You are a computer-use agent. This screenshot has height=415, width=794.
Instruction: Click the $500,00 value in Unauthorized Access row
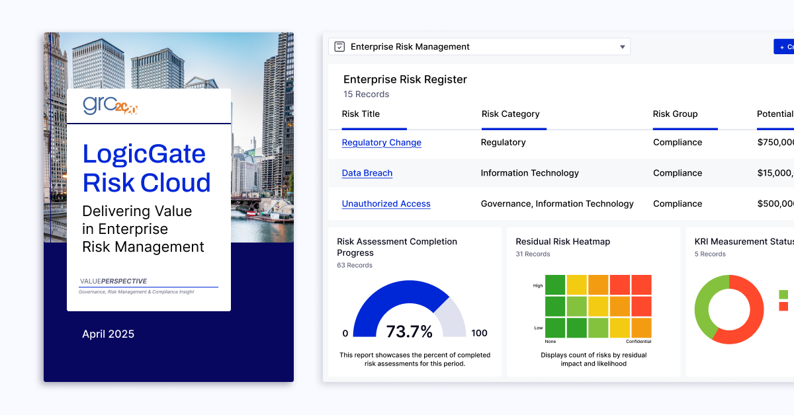pyautogui.click(x=775, y=204)
